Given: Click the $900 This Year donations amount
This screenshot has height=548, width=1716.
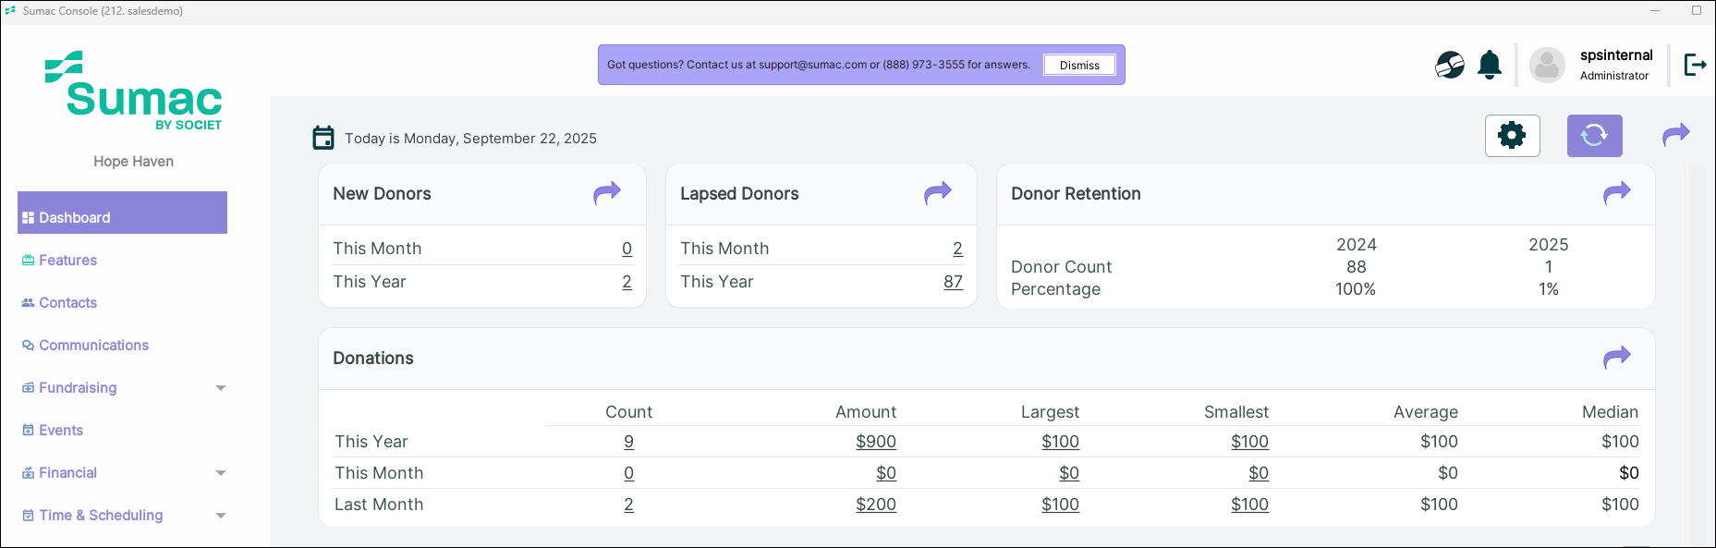Looking at the screenshot, I should [x=875, y=442].
